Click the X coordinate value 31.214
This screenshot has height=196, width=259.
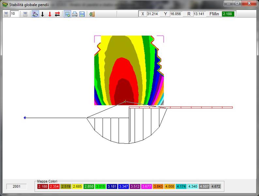tap(152, 14)
